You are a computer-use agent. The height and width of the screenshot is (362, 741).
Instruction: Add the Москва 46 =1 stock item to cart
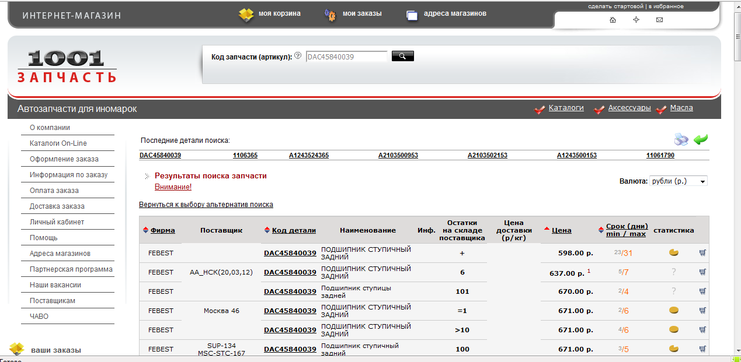pos(702,311)
